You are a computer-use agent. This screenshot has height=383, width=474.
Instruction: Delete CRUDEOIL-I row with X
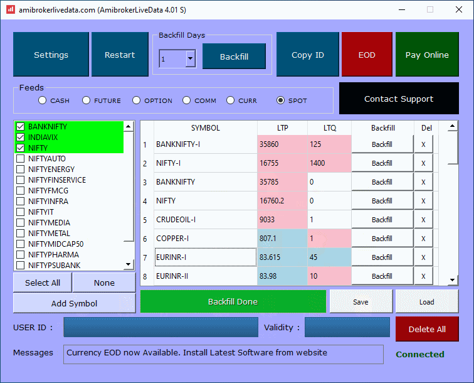pyautogui.click(x=423, y=219)
